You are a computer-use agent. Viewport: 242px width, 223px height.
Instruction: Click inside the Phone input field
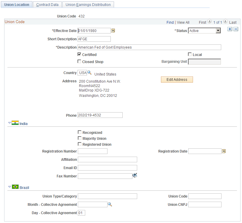tap(100, 115)
